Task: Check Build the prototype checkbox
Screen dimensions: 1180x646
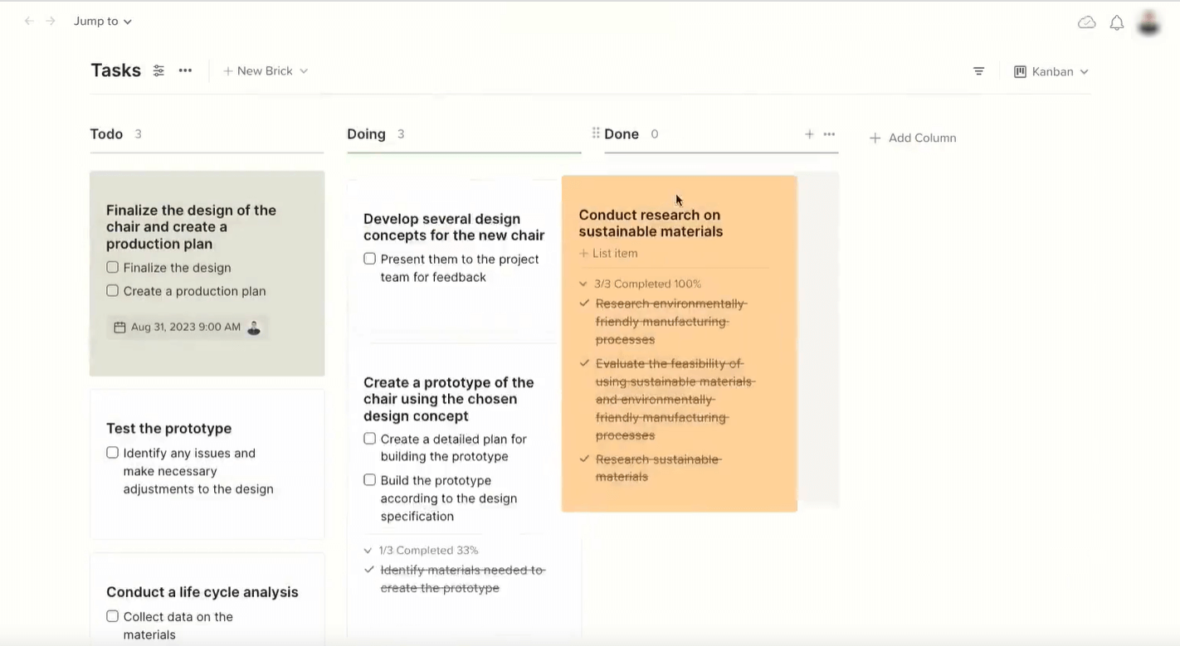Action: tap(369, 479)
